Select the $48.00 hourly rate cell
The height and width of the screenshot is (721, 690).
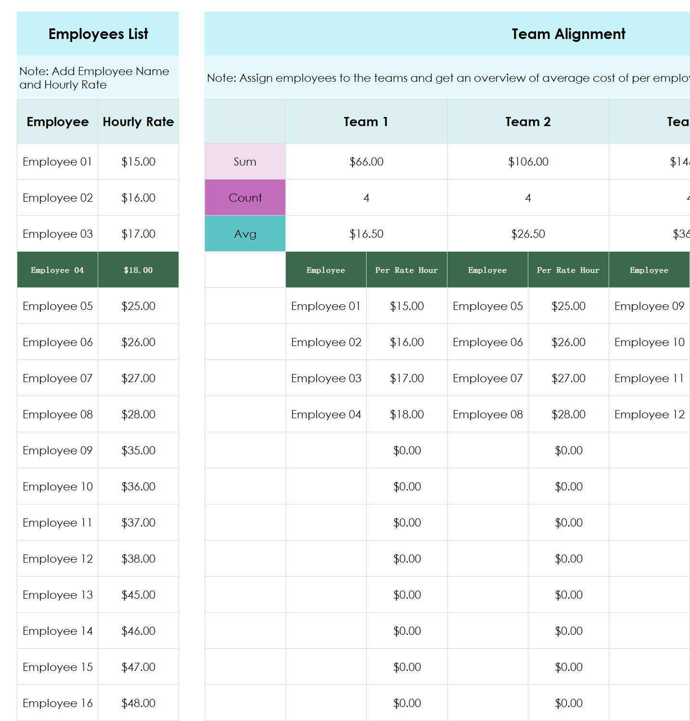(138, 703)
